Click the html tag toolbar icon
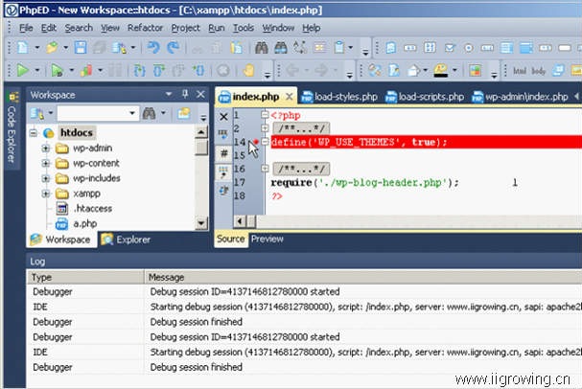This screenshot has width=582, height=389. pos(520,70)
